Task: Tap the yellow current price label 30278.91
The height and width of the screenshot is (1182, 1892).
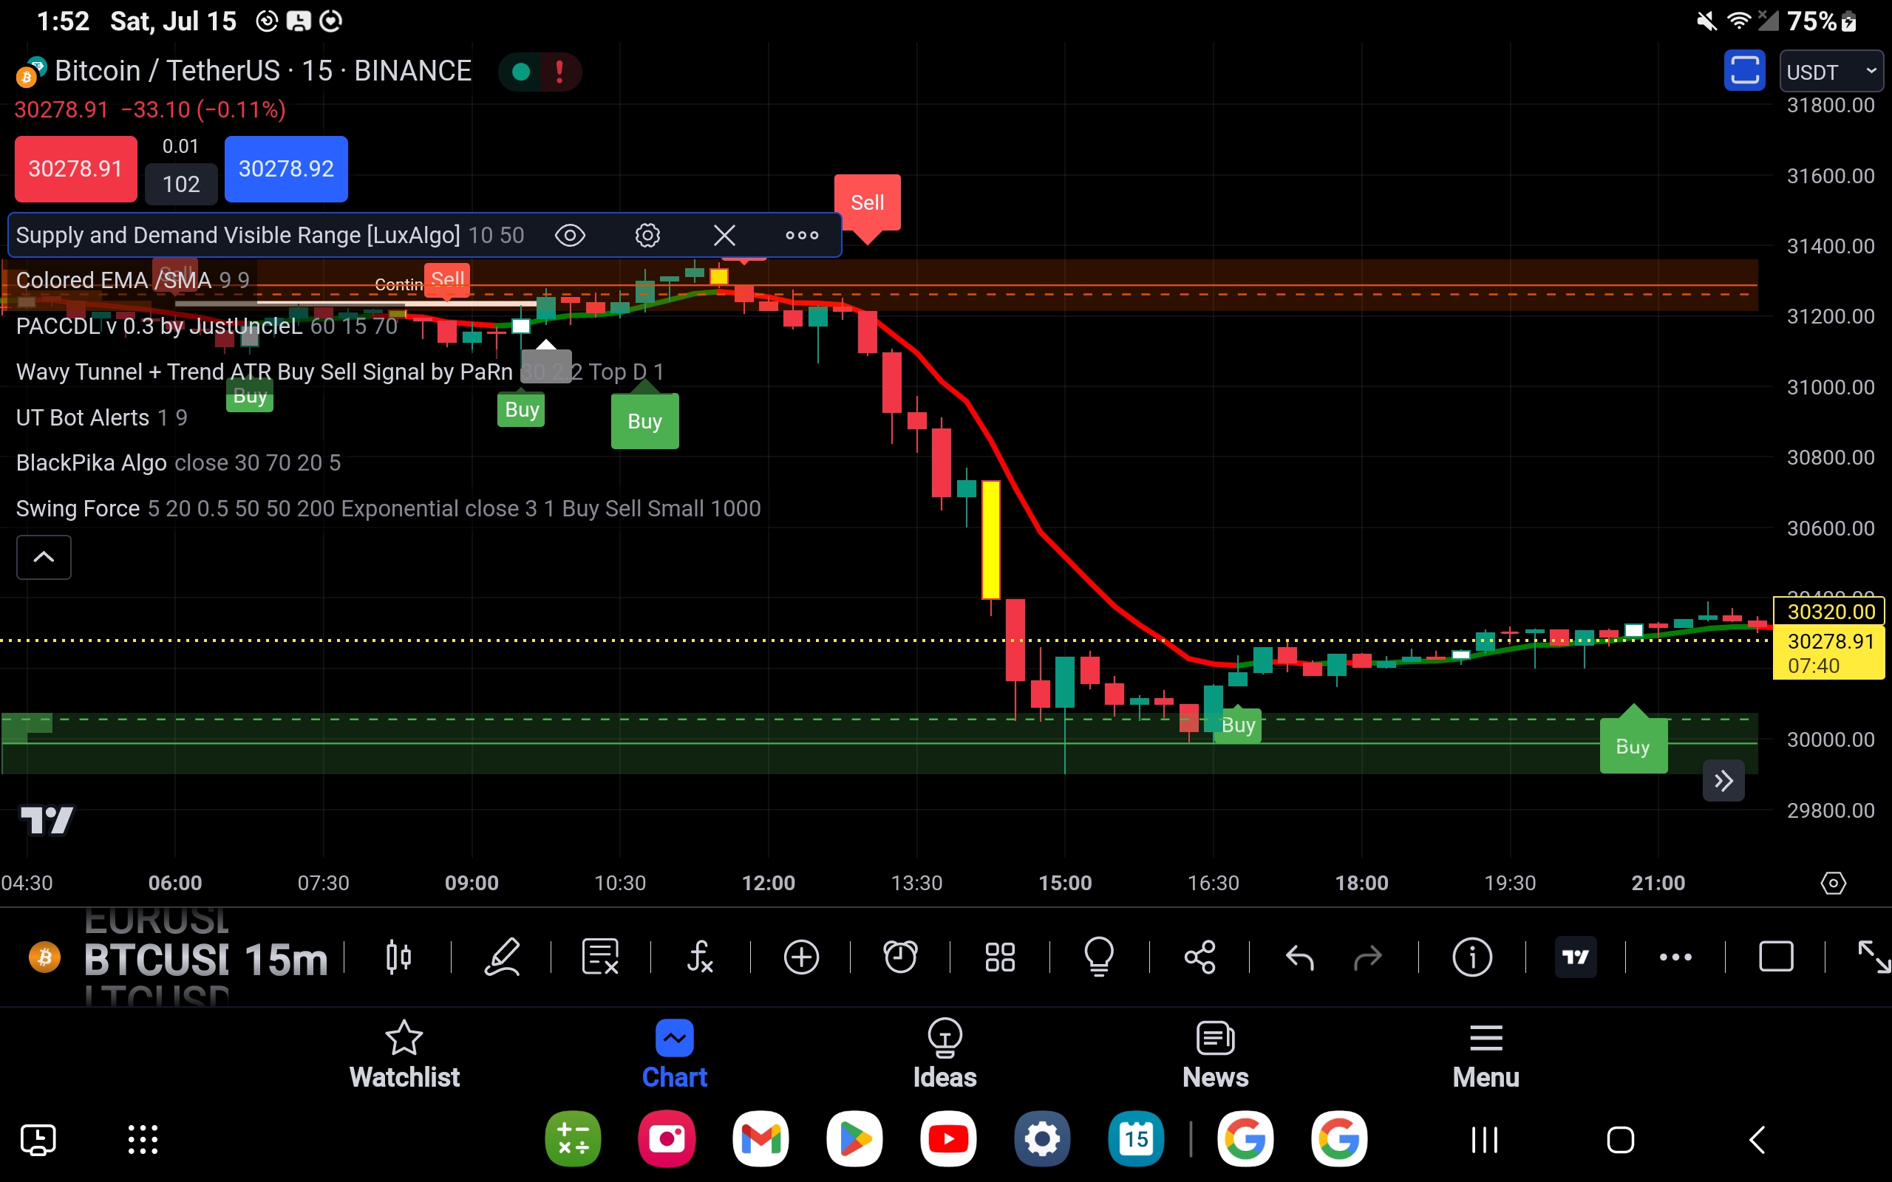Action: coord(1828,654)
